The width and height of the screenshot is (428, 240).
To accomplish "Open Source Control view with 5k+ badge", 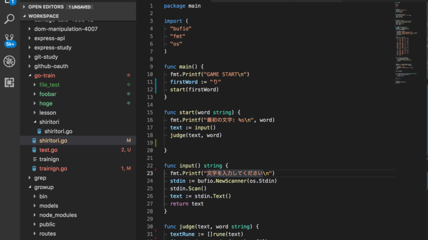I will (x=10, y=40).
